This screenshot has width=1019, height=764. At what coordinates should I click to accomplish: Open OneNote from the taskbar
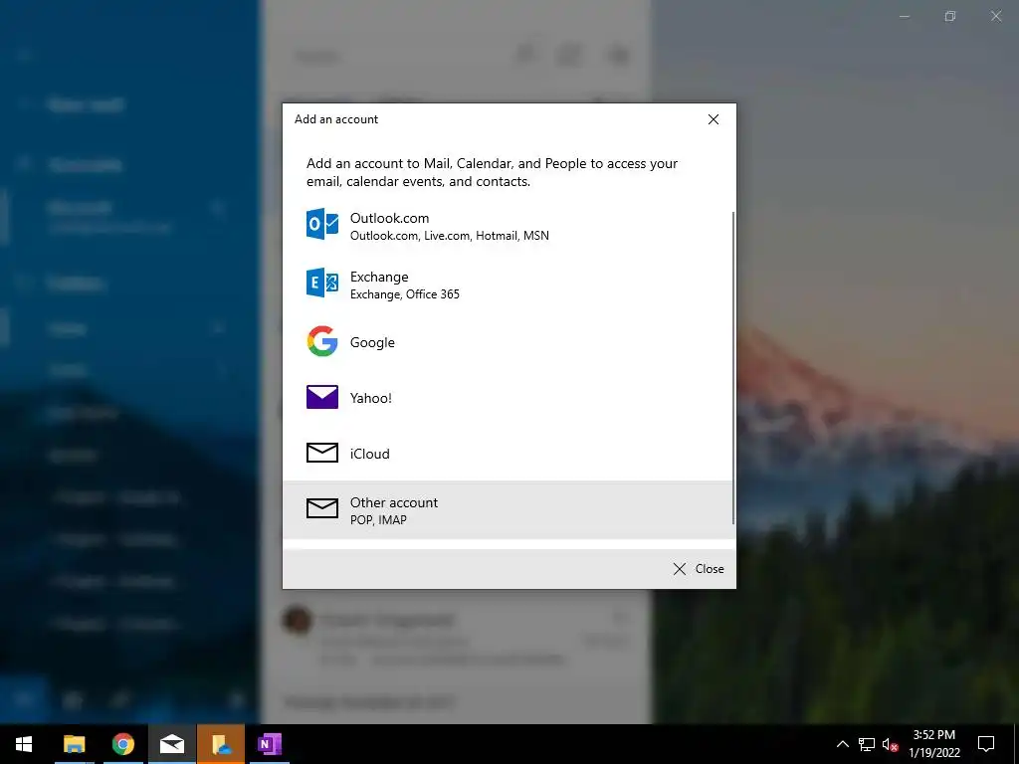pos(269,744)
